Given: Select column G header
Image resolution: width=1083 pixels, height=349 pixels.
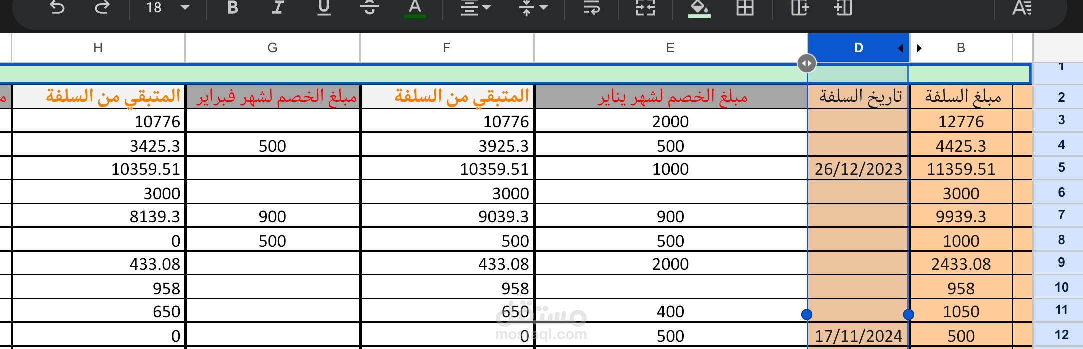Looking at the screenshot, I should (272, 48).
